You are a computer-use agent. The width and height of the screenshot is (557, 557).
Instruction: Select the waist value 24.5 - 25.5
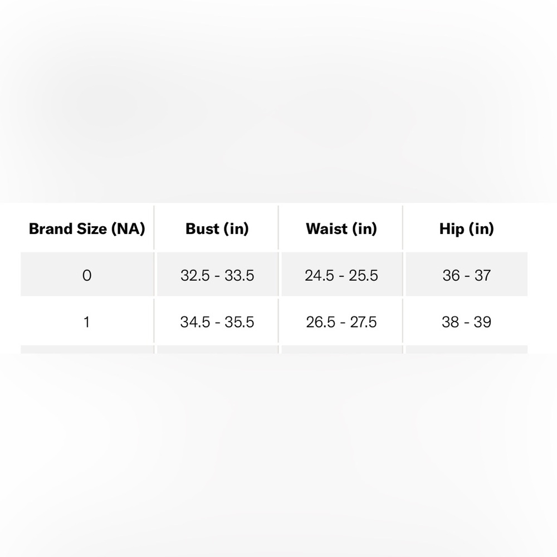click(x=342, y=275)
